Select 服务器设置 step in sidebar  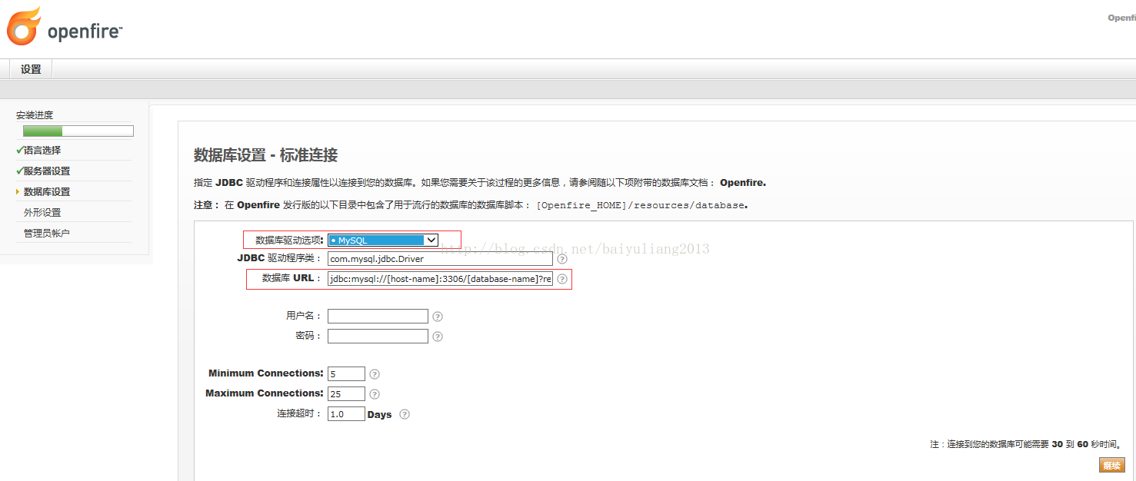click(47, 171)
